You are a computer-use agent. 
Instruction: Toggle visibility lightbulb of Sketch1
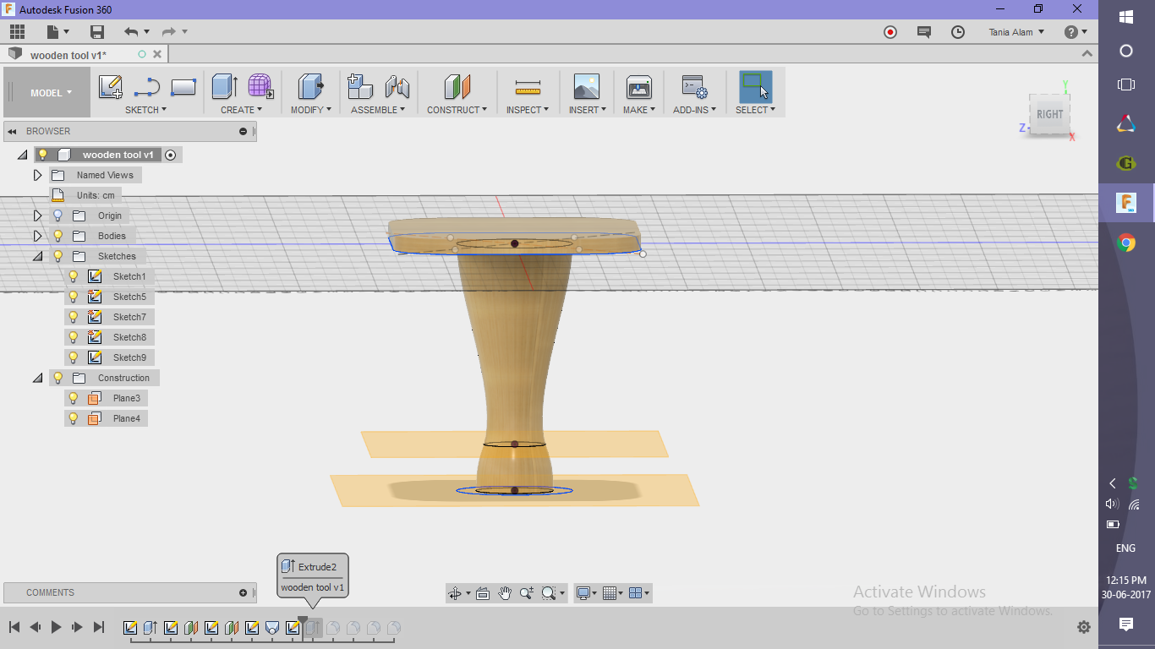(x=74, y=276)
